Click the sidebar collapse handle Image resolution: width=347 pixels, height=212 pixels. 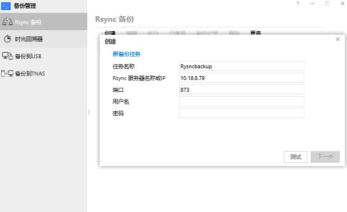coord(89,112)
